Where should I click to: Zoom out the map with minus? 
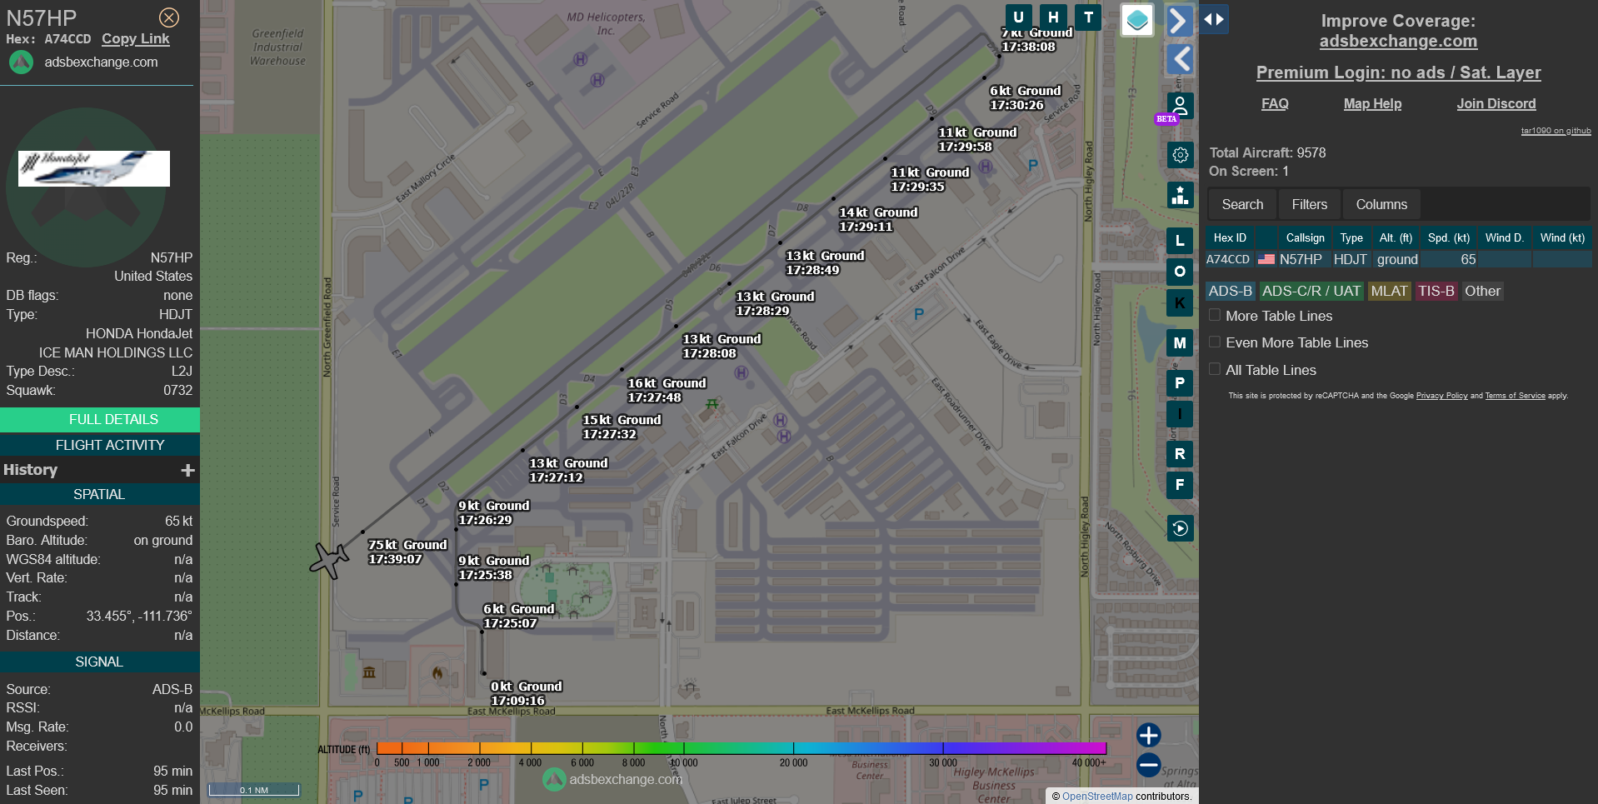pos(1149,765)
